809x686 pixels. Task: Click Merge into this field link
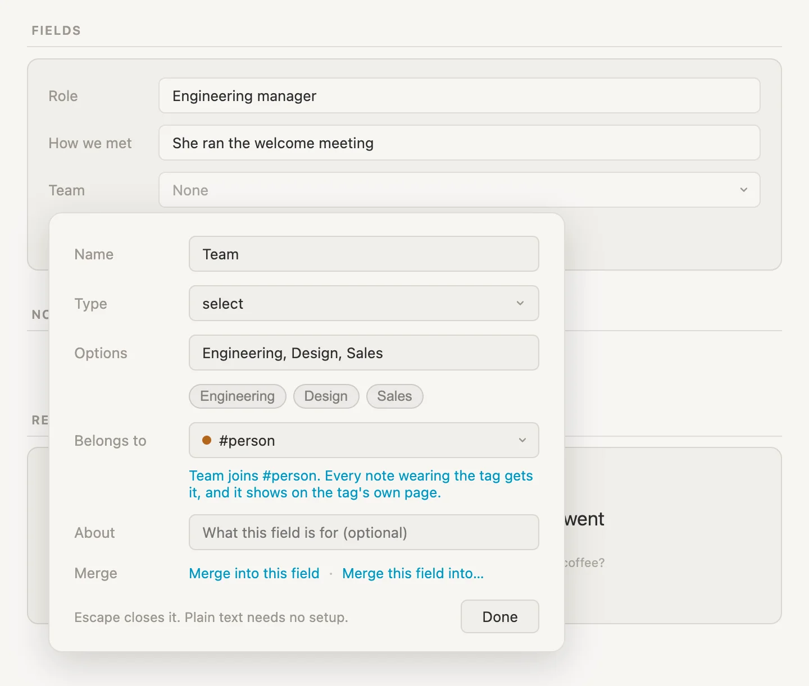tap(254, 573)
